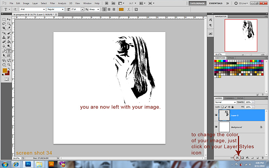Delete layer with trash icon
This screenshot has height=168, width=269.
263,158
